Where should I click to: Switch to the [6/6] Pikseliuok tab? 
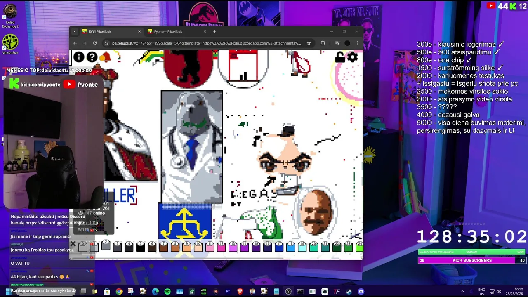pyautogui.click(x=108, y=31)
